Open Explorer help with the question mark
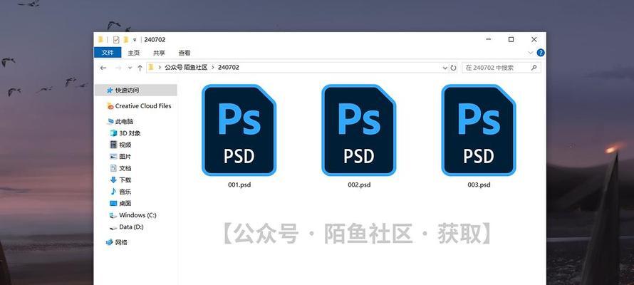This screenshot has height=285, width=634. click(x=541, y=53)
